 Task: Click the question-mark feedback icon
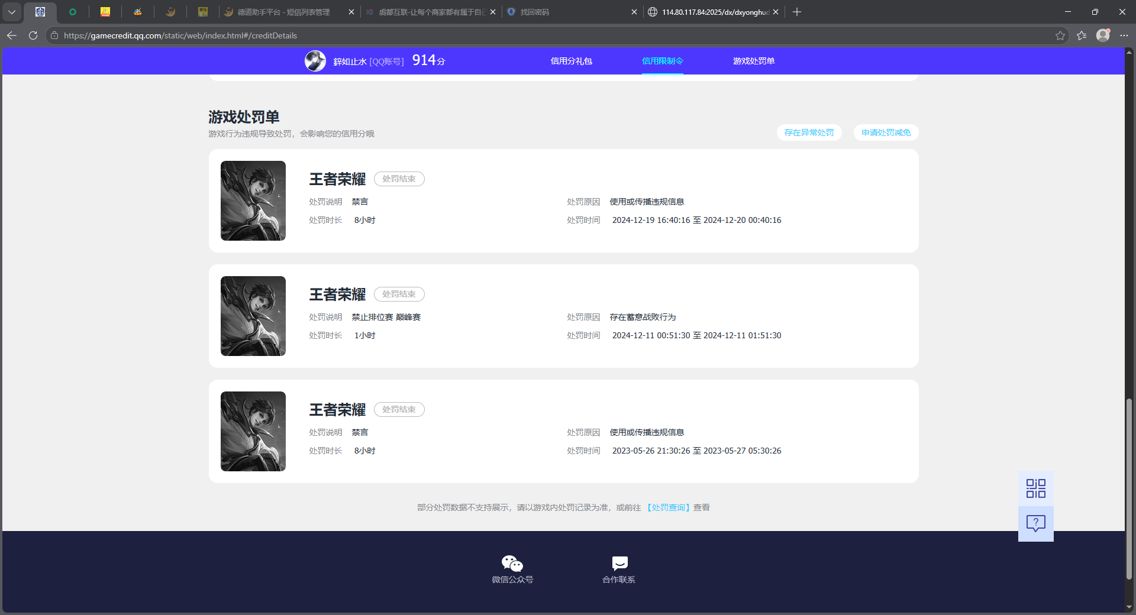pos(1035,523)
